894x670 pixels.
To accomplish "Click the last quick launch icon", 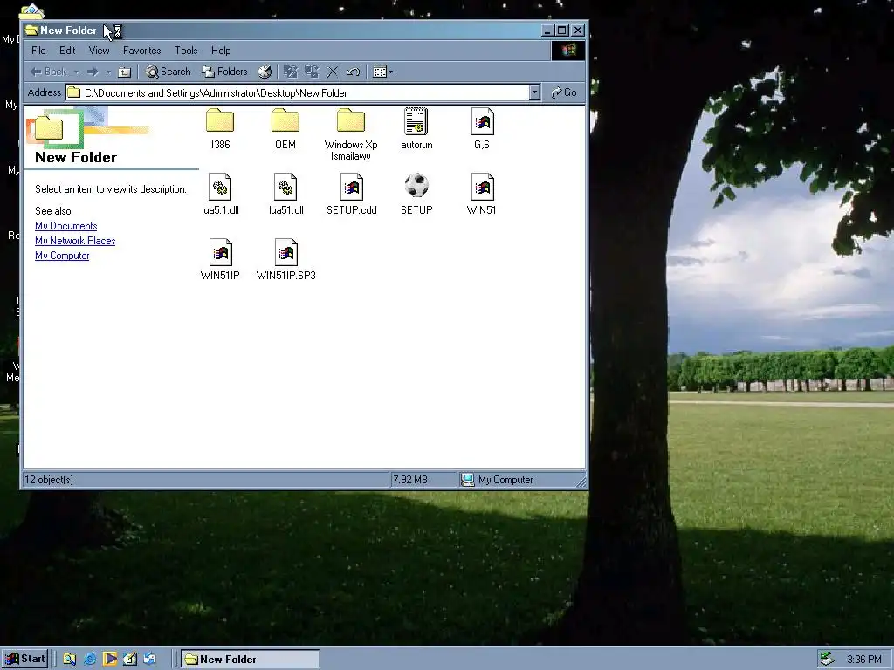I will click(x=150, y=659).
